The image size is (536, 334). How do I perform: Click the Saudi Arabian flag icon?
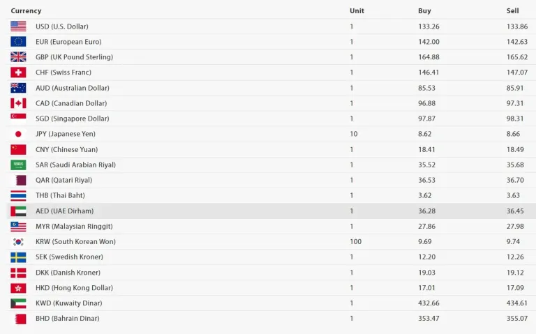18,165
